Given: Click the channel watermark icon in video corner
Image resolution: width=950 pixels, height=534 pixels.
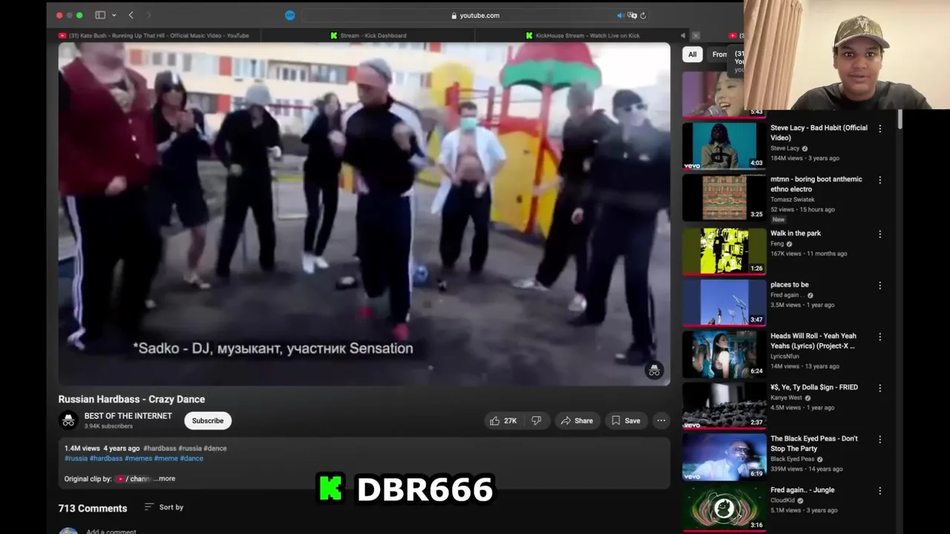Looking at the screenshot, I should [654, 371].
